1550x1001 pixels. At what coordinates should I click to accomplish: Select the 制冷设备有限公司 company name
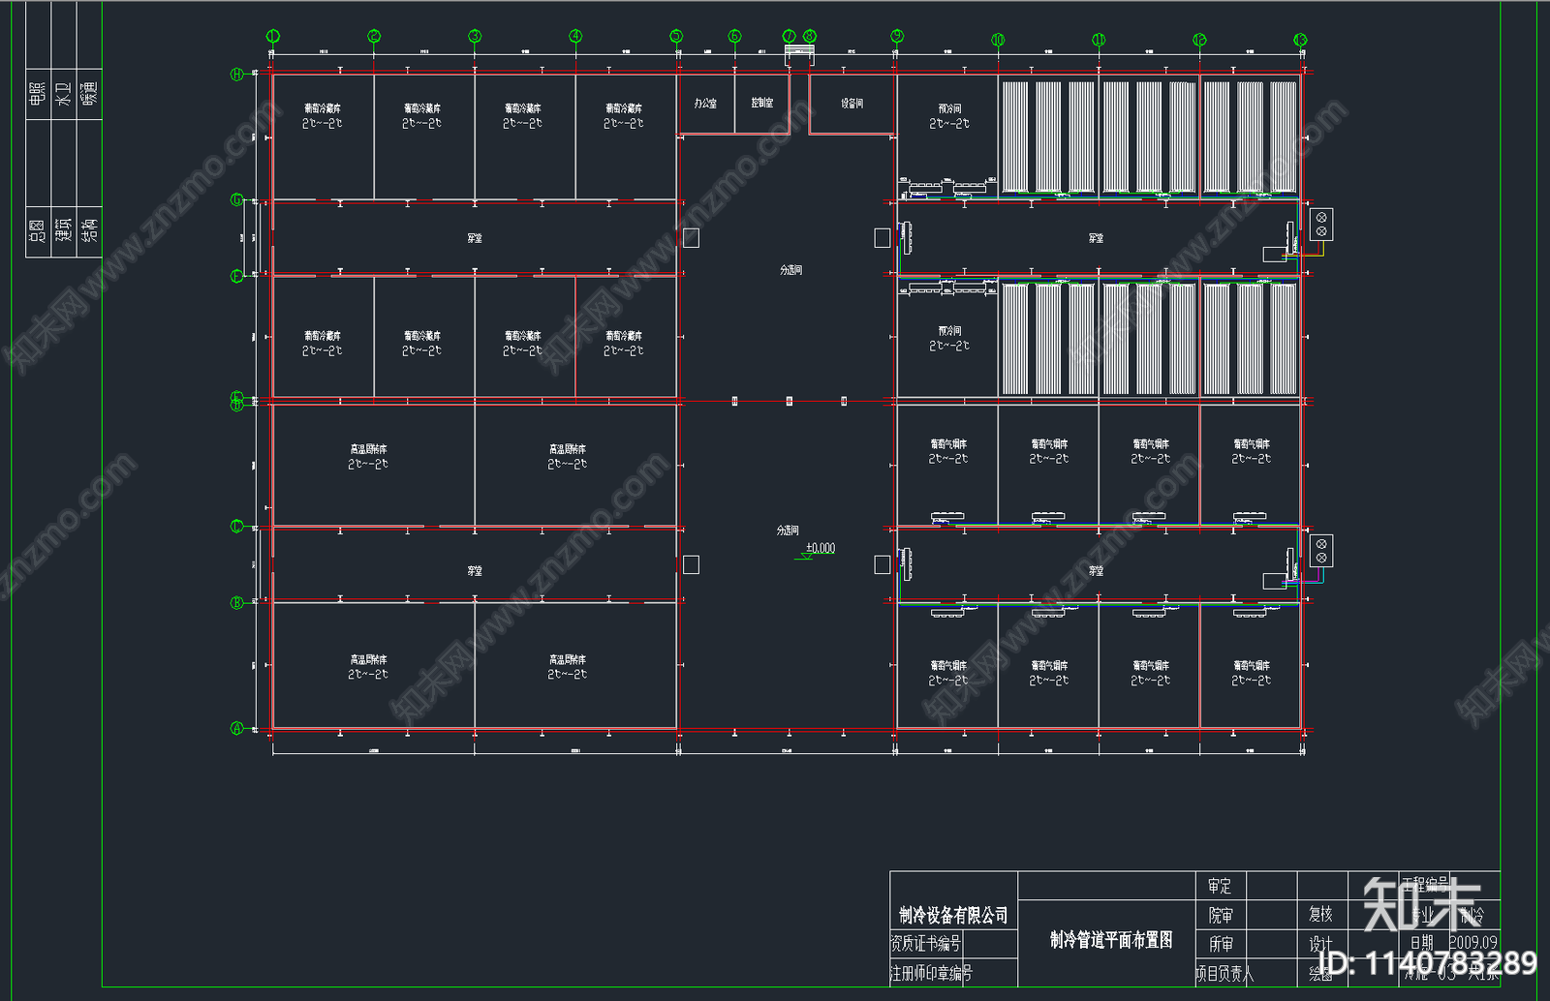[953, 915]
